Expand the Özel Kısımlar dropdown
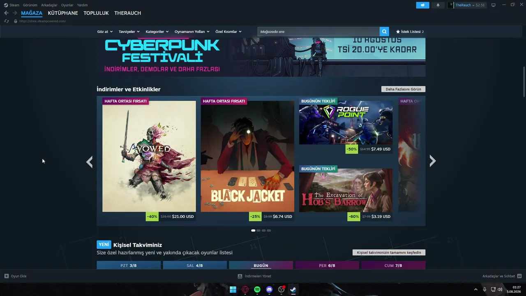This screenshot has height=296, width=526. pyautogui.click(x=228, y=32)
